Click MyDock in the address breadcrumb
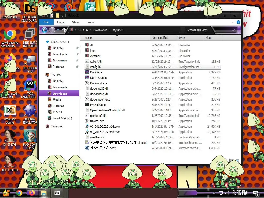The width and height of the screenshot is (264, 198). [118, 30]
